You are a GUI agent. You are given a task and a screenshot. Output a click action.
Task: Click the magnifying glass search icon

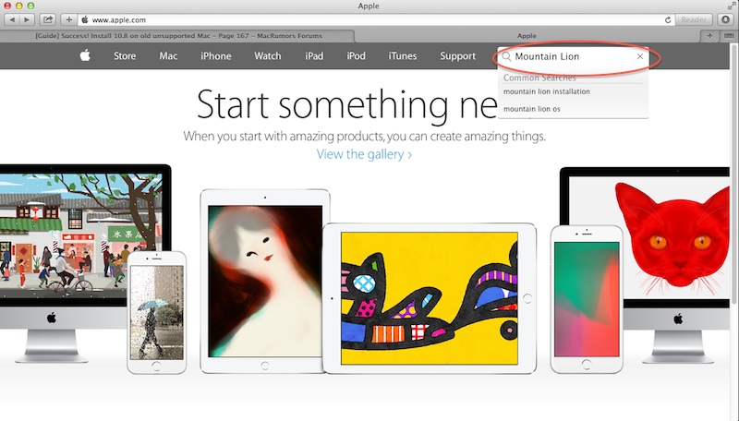[506, 56]
